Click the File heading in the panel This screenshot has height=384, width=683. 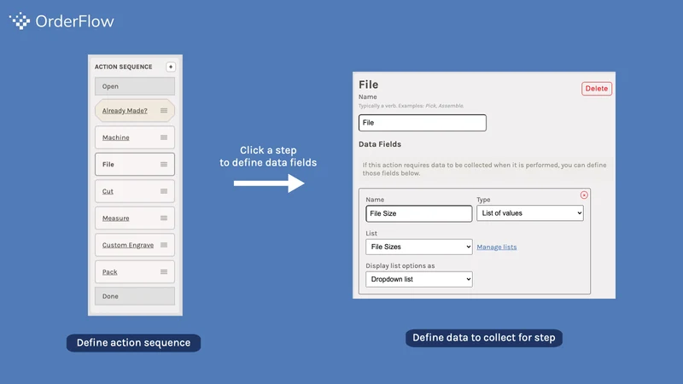[369, 84]
